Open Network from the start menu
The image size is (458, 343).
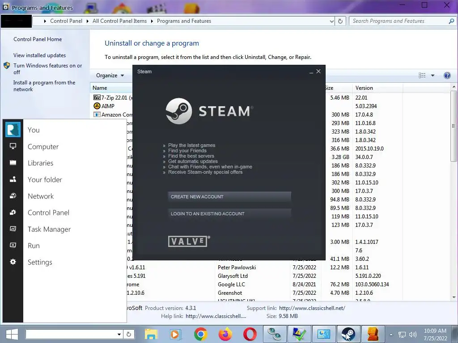point(41,197)
